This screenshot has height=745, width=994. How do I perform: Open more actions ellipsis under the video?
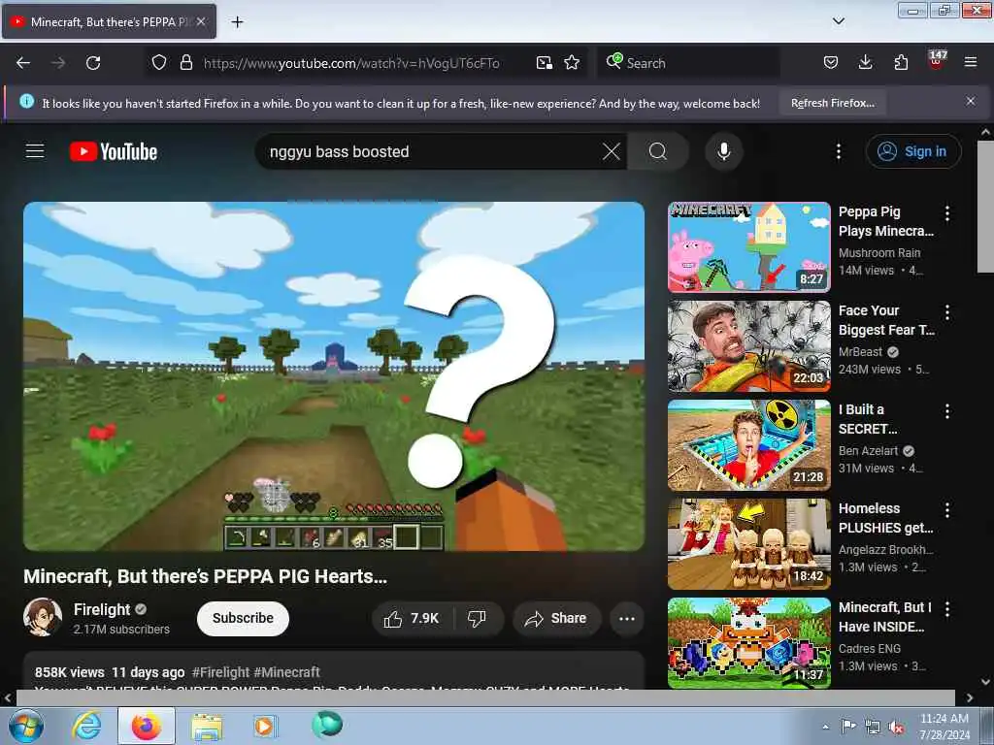[627, 618]
